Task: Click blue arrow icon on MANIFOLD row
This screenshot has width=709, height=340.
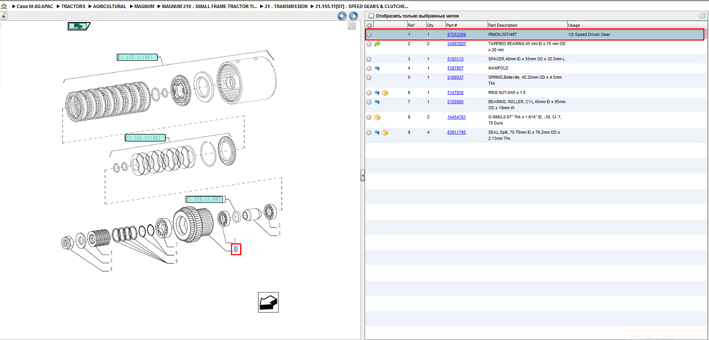Action: [x=377, y=68]
